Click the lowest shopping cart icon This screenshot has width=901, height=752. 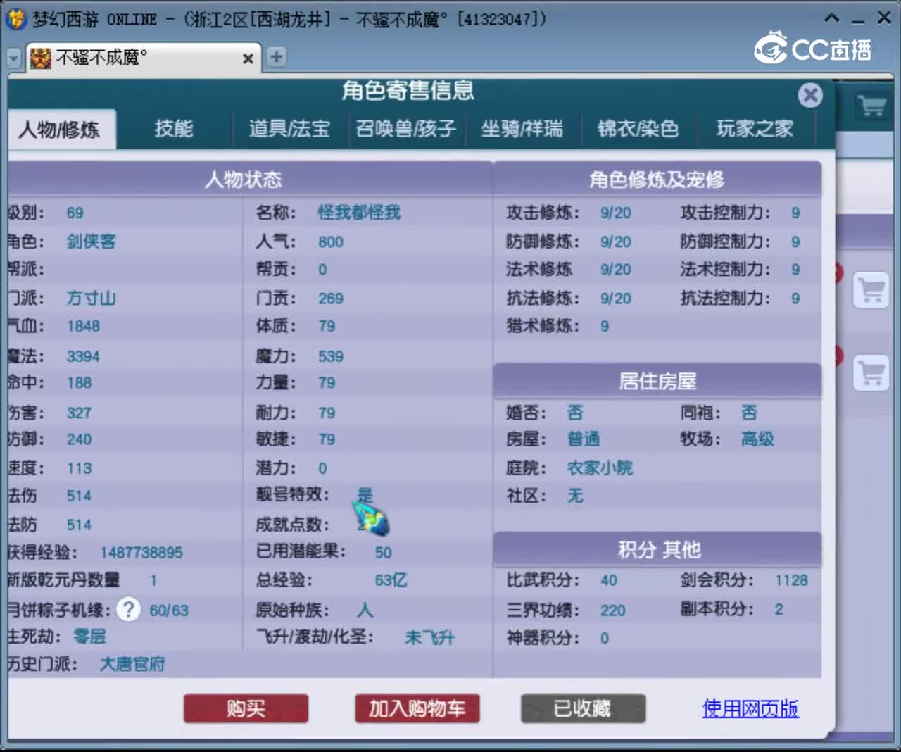click(x=871, y=372)
